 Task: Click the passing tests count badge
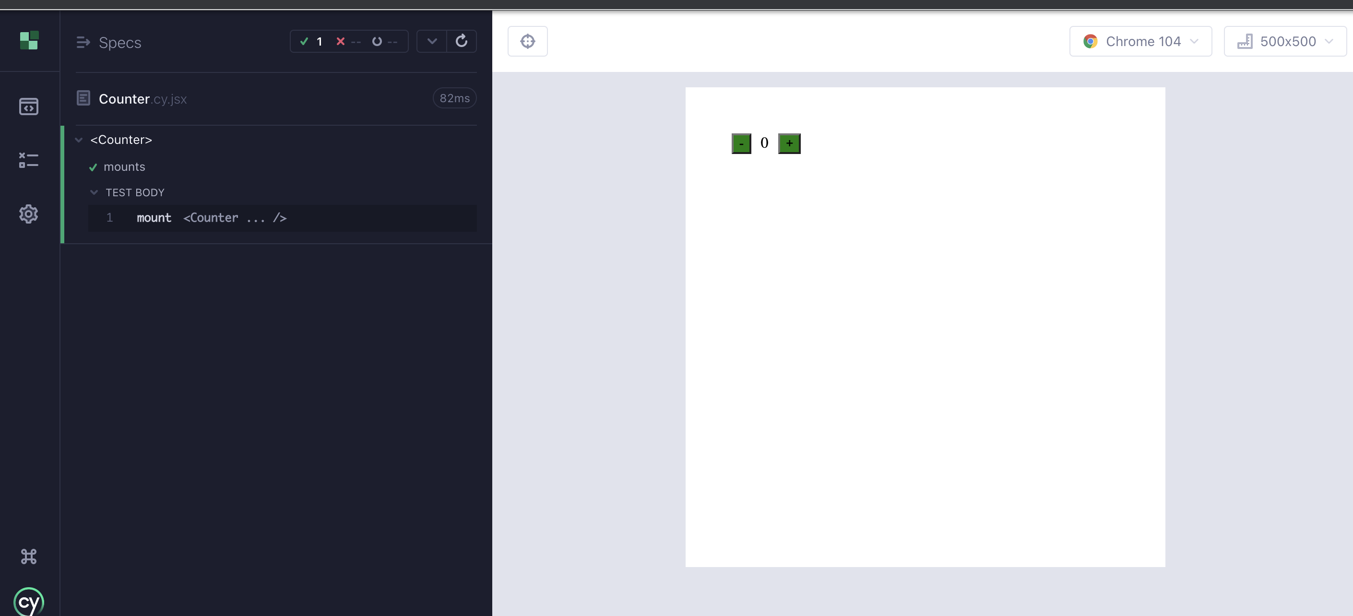pyautogui.click(x=311, y=41)
